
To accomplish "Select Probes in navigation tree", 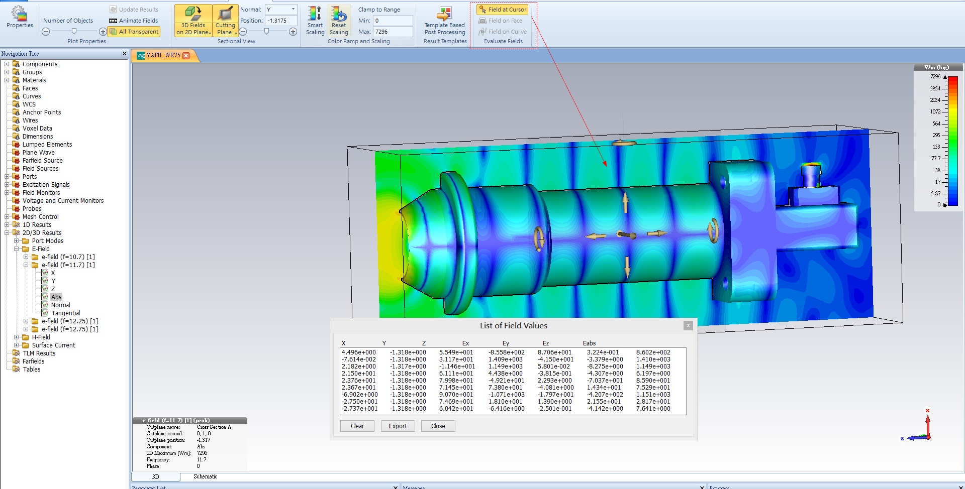I will click(32, 209).
